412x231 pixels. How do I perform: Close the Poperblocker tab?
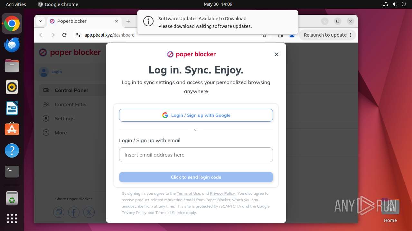pyautogui.click(x=117, y=21)
